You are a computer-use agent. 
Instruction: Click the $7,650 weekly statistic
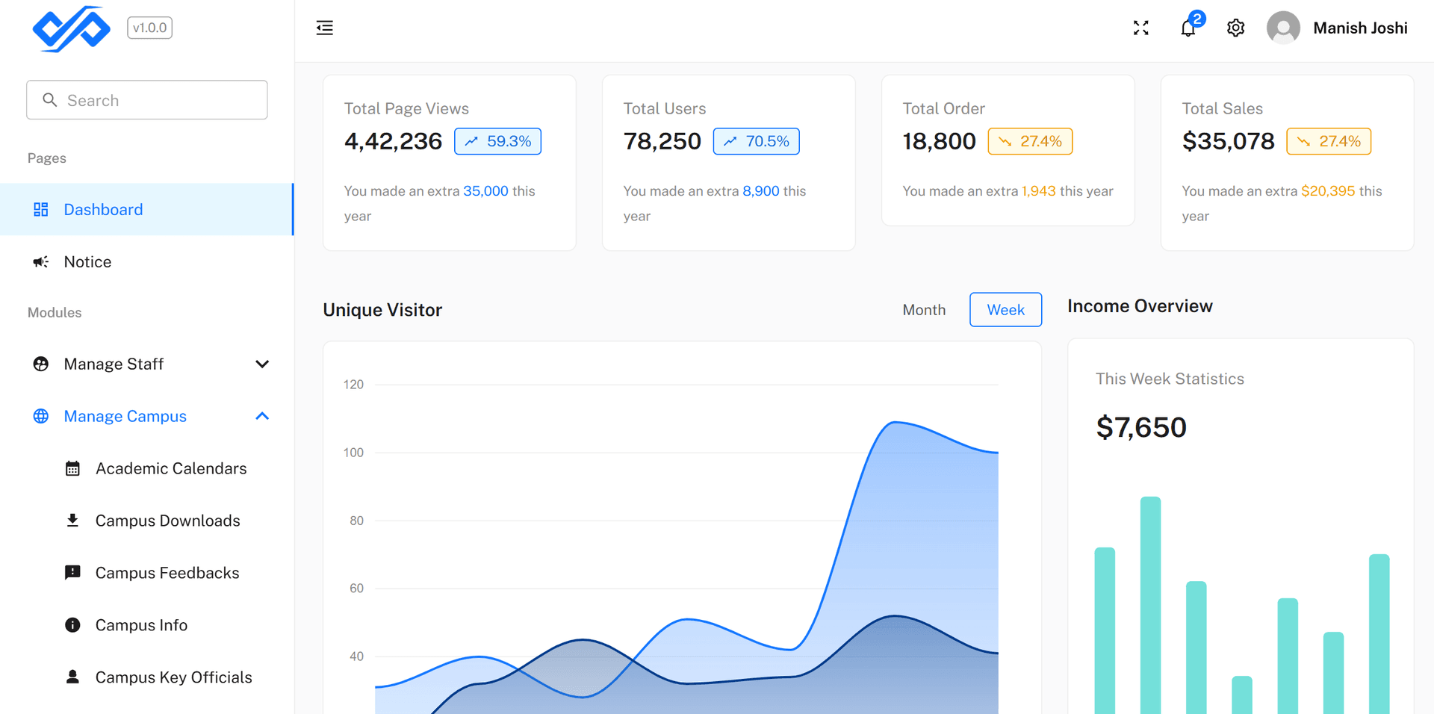tap(1141, 427)
